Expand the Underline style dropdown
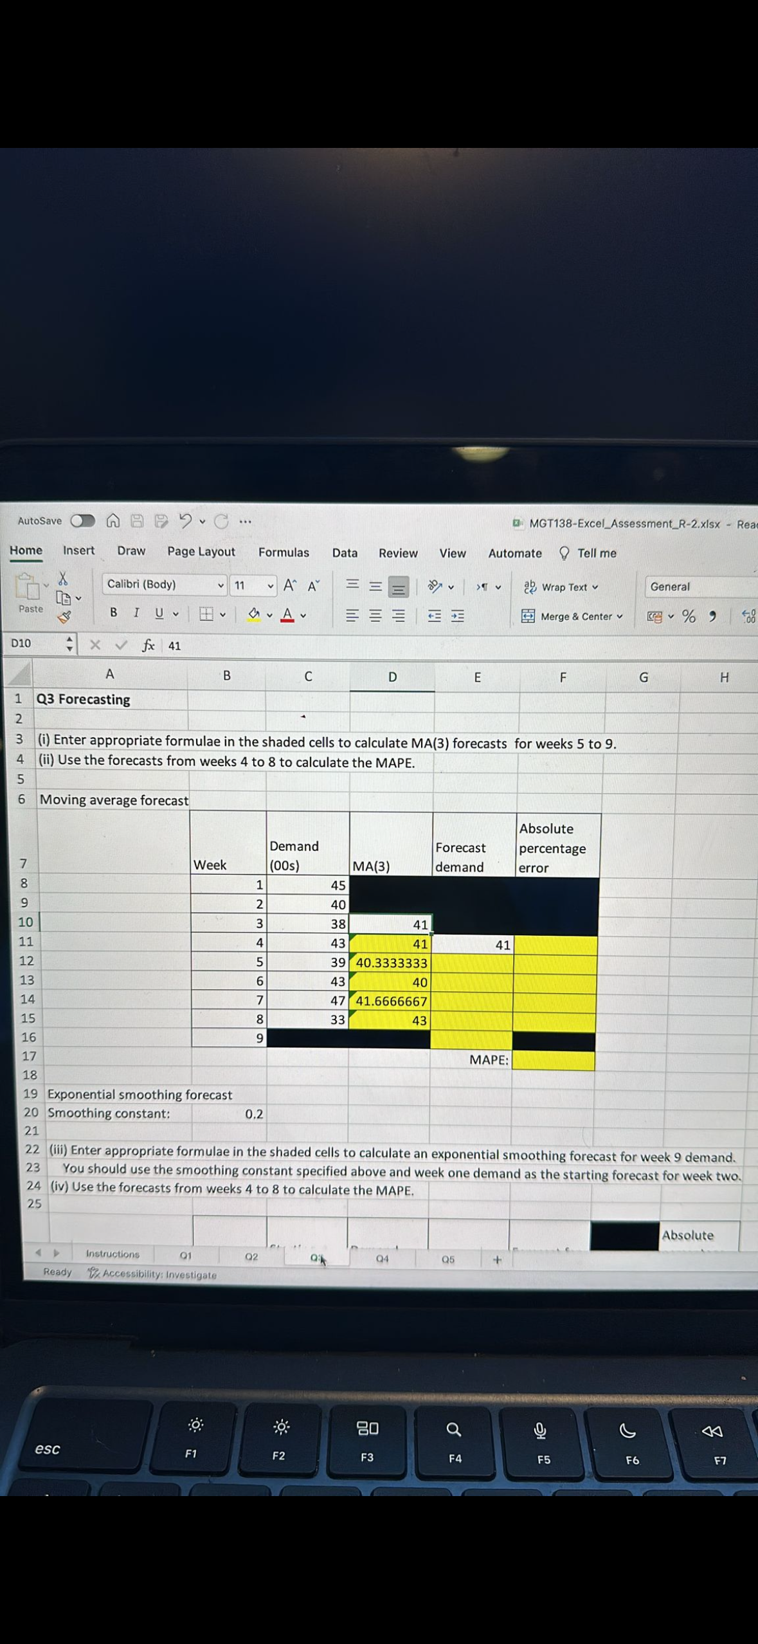Viewport: 758px width, 1644px height. coord(176,614)
